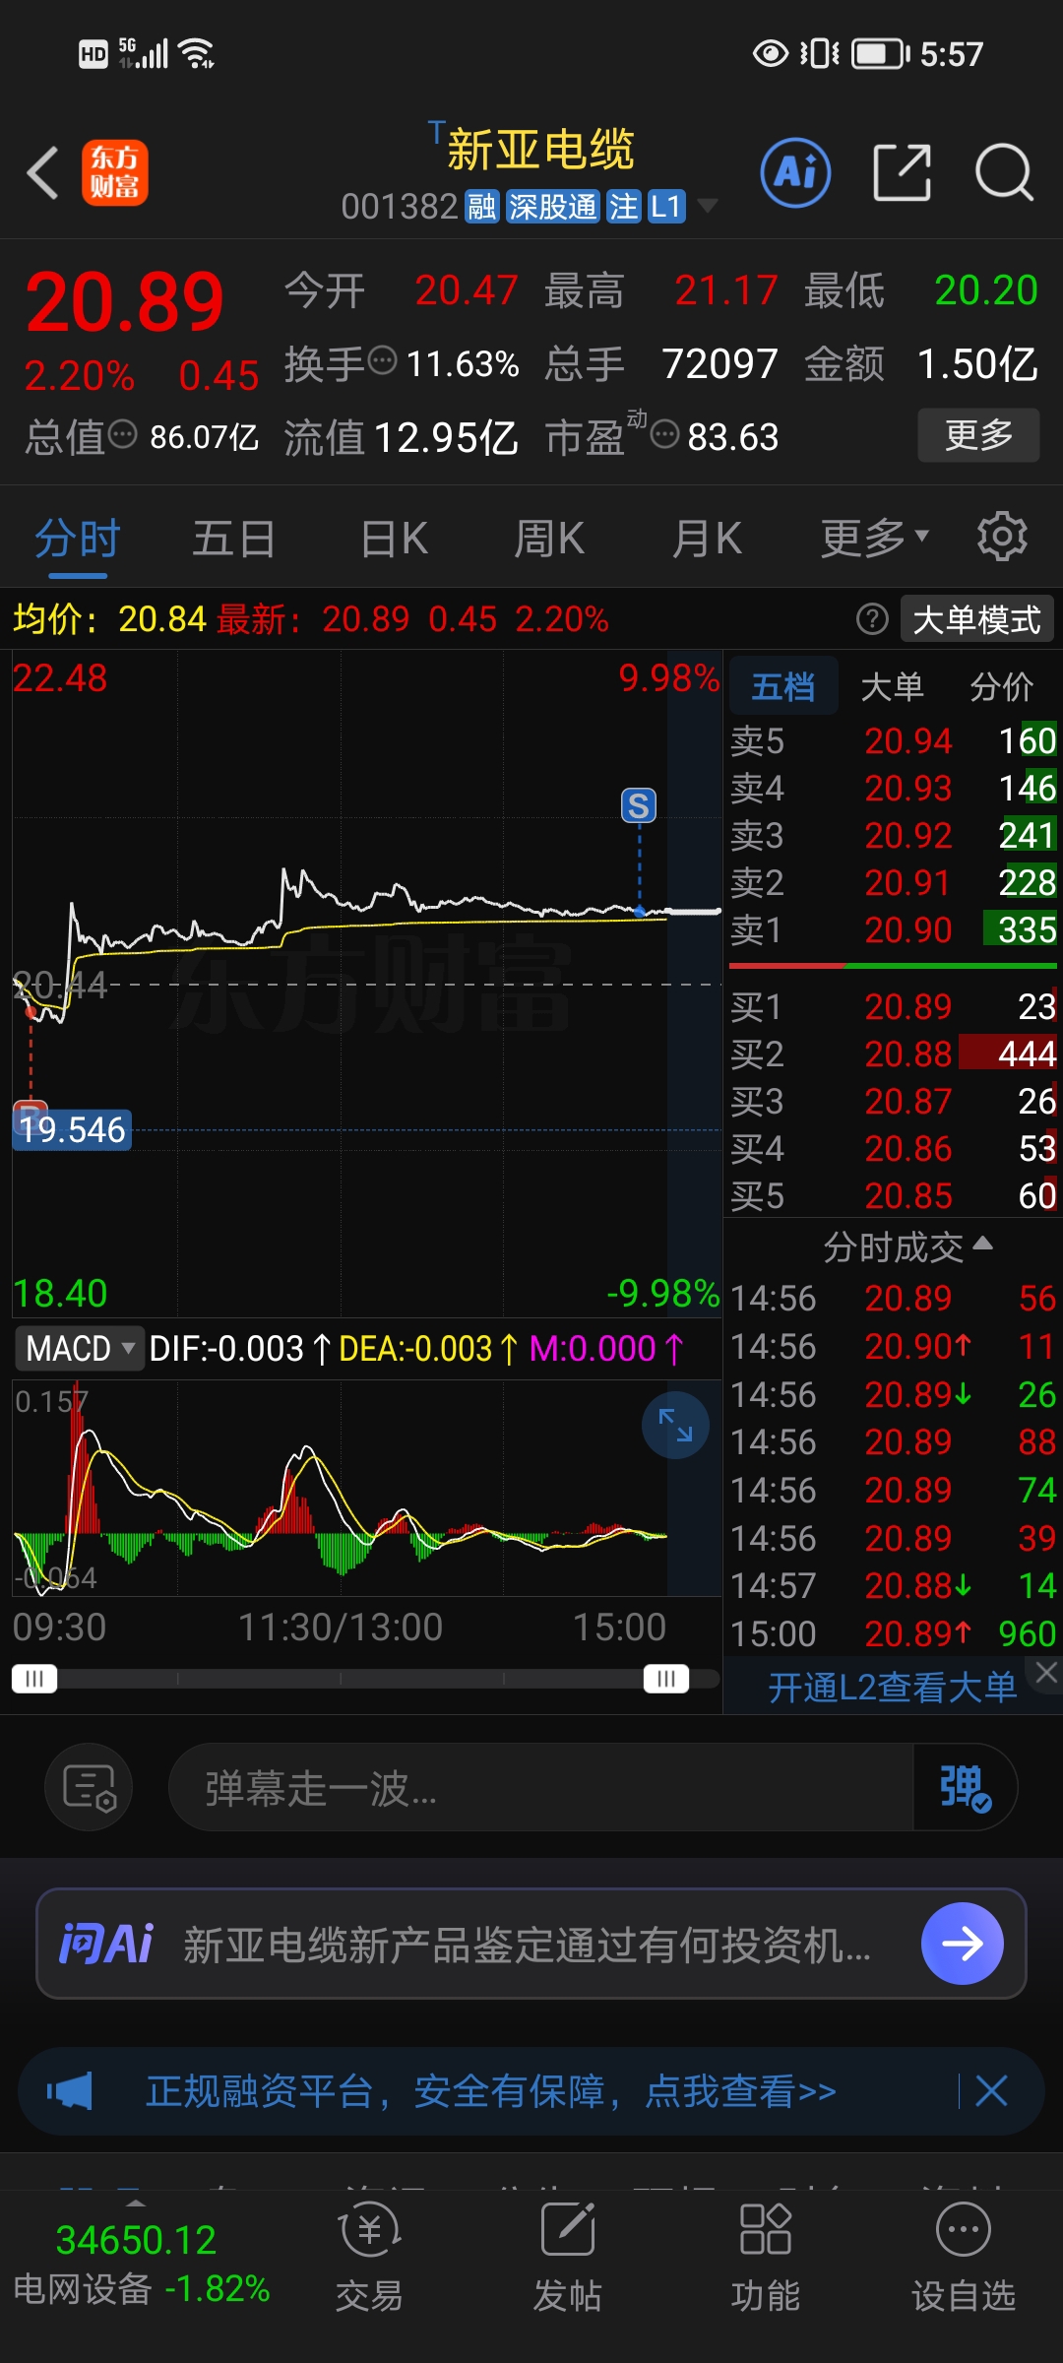Tap the 弹幕走一波 input field

(x=541, y=1787)
